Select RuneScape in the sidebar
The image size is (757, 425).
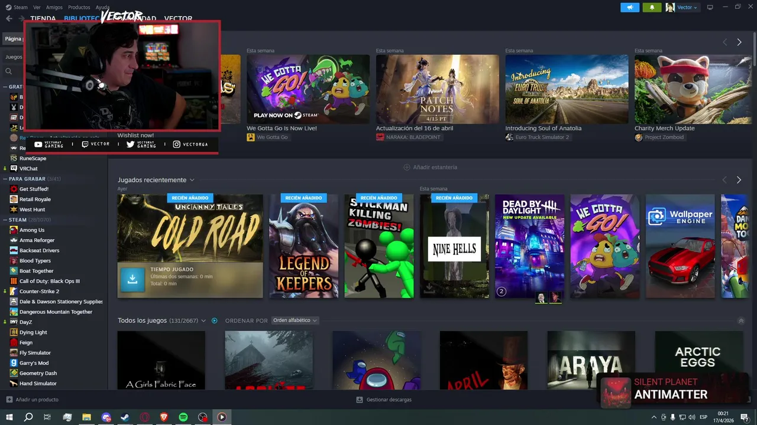tap(33, 158)
